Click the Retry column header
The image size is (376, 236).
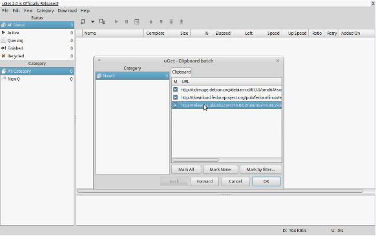point(331,34)
